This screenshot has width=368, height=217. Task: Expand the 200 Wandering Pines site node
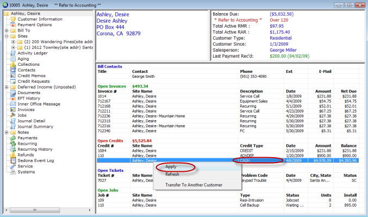[x=14, y=42]
